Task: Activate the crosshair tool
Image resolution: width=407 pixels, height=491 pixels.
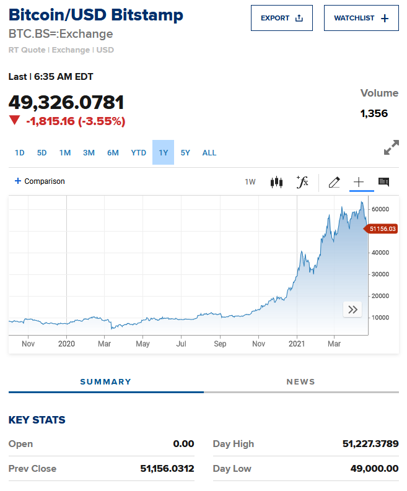Action: [x=359, y=182]
